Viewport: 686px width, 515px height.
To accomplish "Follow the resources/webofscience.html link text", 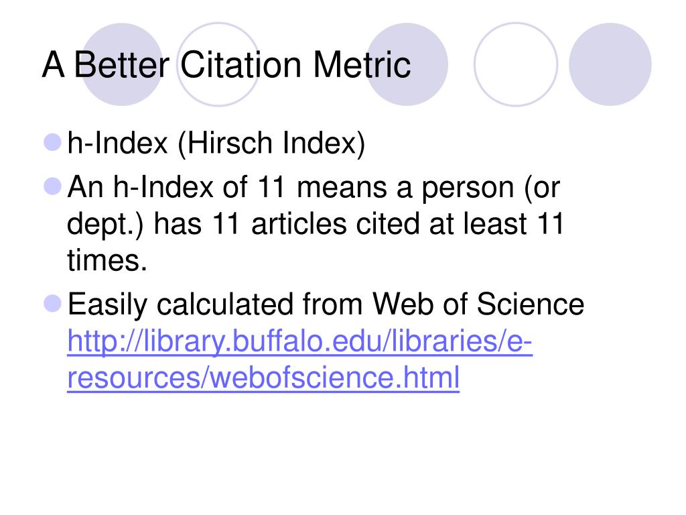I will 263,378.
